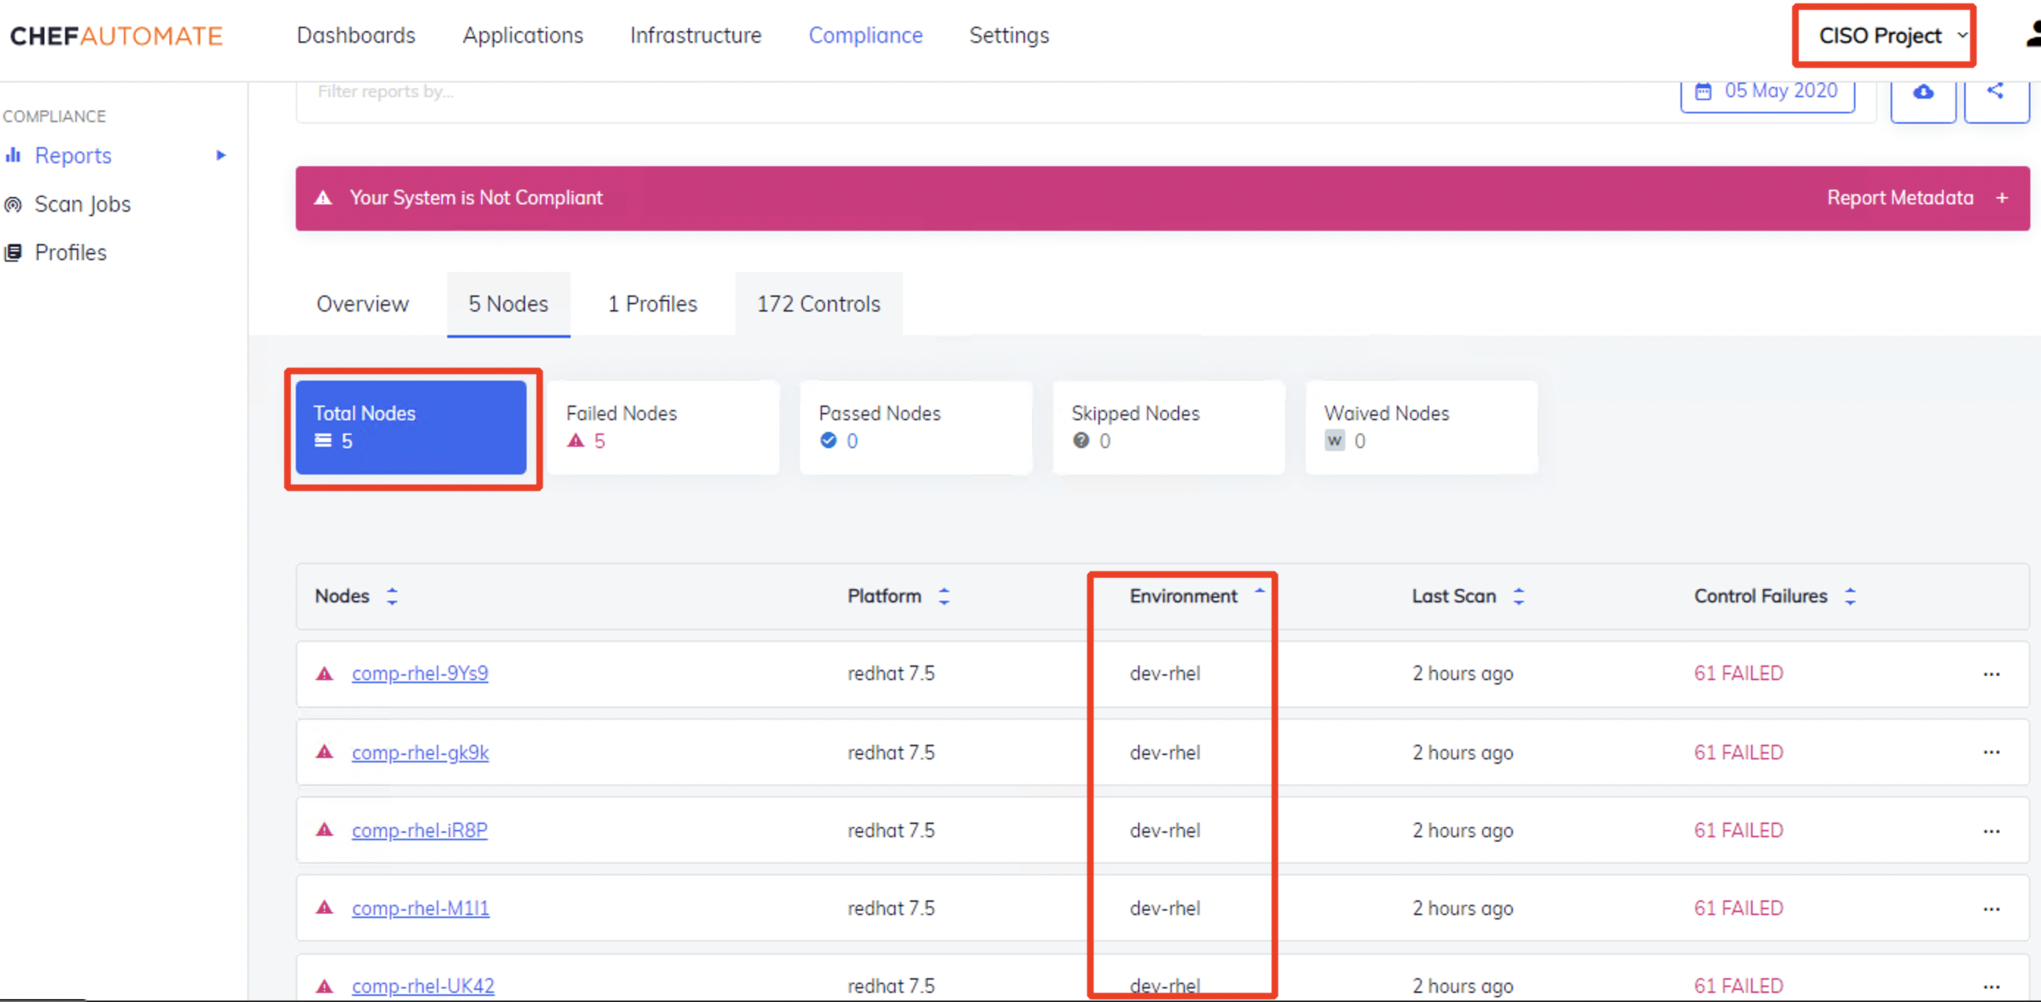This screenshot has height=1002, width=2041.
Task: Expand Report Metadata section
Action: click(1916, 198)
